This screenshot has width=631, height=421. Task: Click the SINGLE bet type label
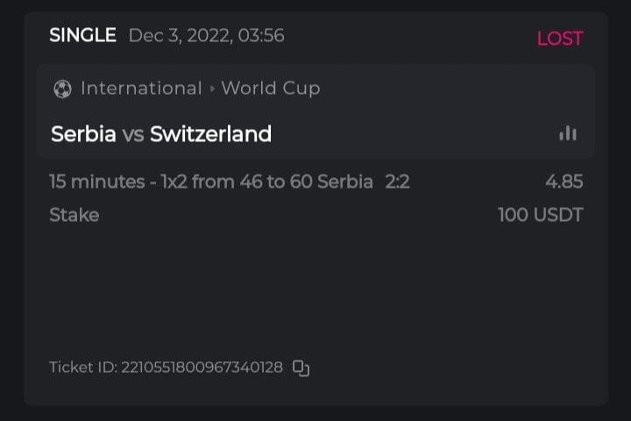(82, 36)
